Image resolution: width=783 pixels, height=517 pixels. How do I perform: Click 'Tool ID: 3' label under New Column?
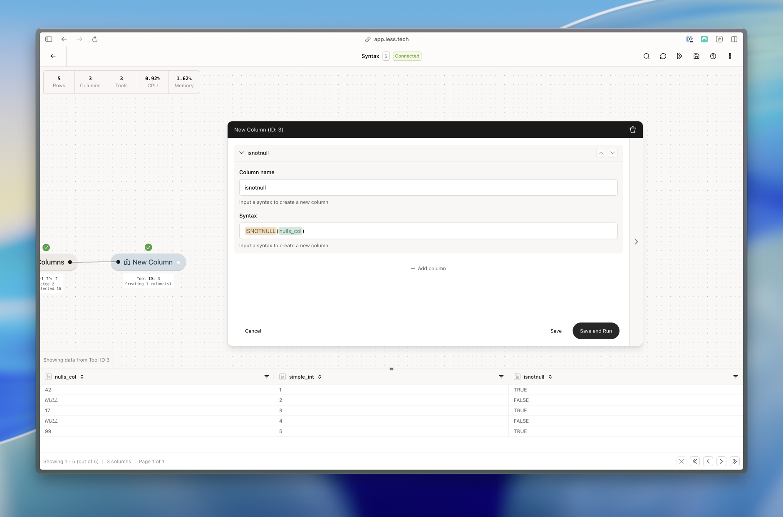pos(148,278)
